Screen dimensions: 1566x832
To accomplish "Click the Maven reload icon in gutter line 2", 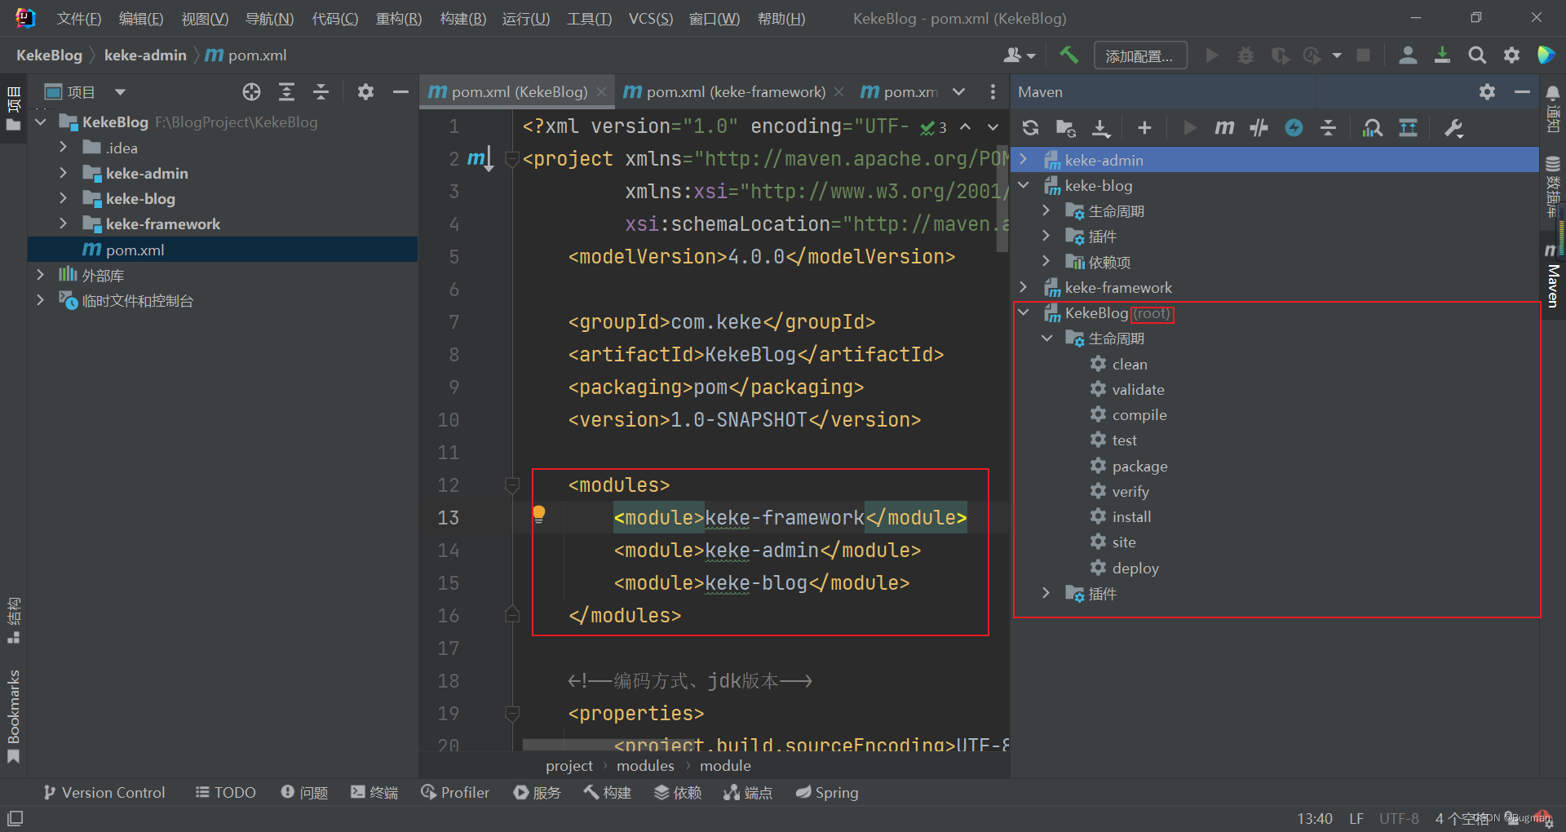I will pos(480,159).
